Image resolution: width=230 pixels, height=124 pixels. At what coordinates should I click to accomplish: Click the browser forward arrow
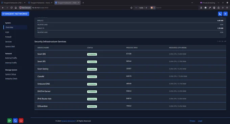point(7,8)
